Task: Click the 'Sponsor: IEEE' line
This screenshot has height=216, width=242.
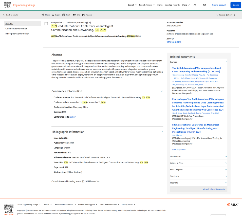Action: click(60, 112)
